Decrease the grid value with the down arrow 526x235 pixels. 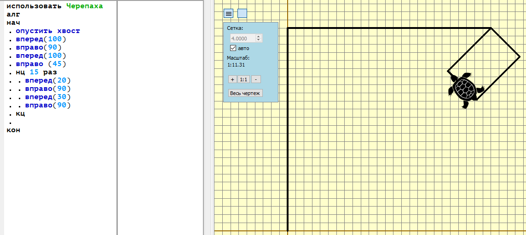pos(258,40)
